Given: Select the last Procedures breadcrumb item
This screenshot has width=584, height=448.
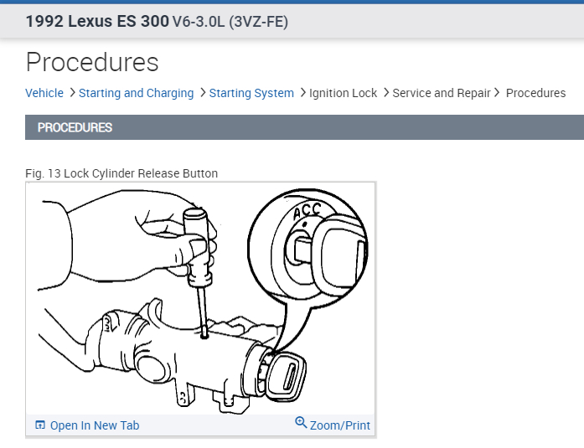Looking at the screenshot, I should [535, 93].
